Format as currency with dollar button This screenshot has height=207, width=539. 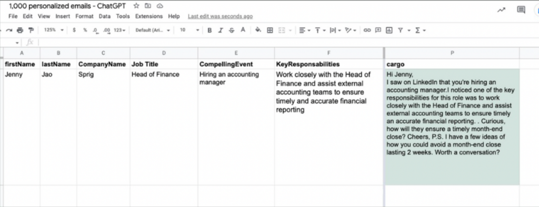[74, 30]
